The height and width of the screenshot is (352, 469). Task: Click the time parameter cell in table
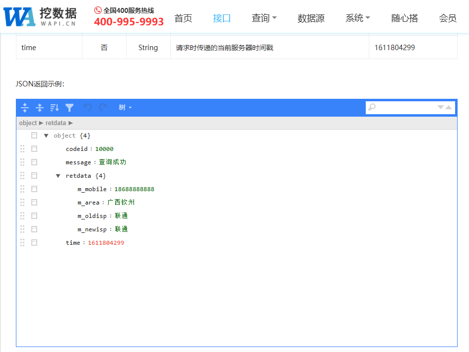tap(49, 47)
